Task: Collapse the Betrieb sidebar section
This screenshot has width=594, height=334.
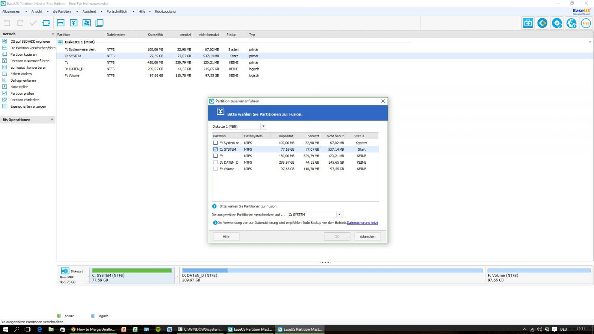Action: point(53,34)
